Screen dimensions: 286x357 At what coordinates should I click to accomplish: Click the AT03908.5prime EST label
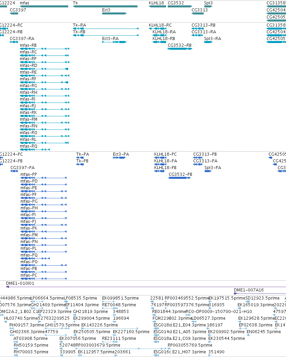coord(31,338)
